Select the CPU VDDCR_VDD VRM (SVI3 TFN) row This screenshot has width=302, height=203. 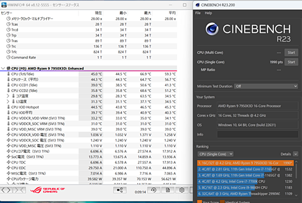[x=89, y=118]
